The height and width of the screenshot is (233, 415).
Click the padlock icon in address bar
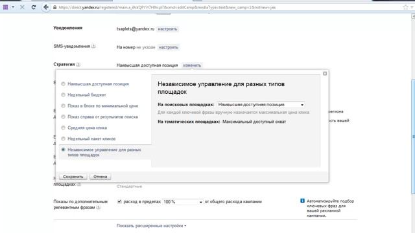pos(54,7)
